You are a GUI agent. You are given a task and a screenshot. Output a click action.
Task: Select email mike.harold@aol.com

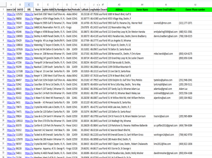pos(166,54)
